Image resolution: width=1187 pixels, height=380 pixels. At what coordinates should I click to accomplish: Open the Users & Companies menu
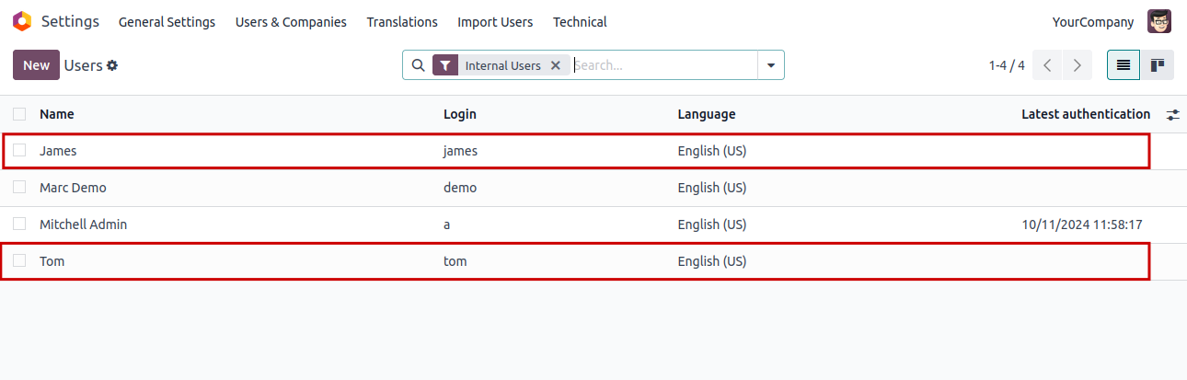pyautogui.click(x=291, y=22)
